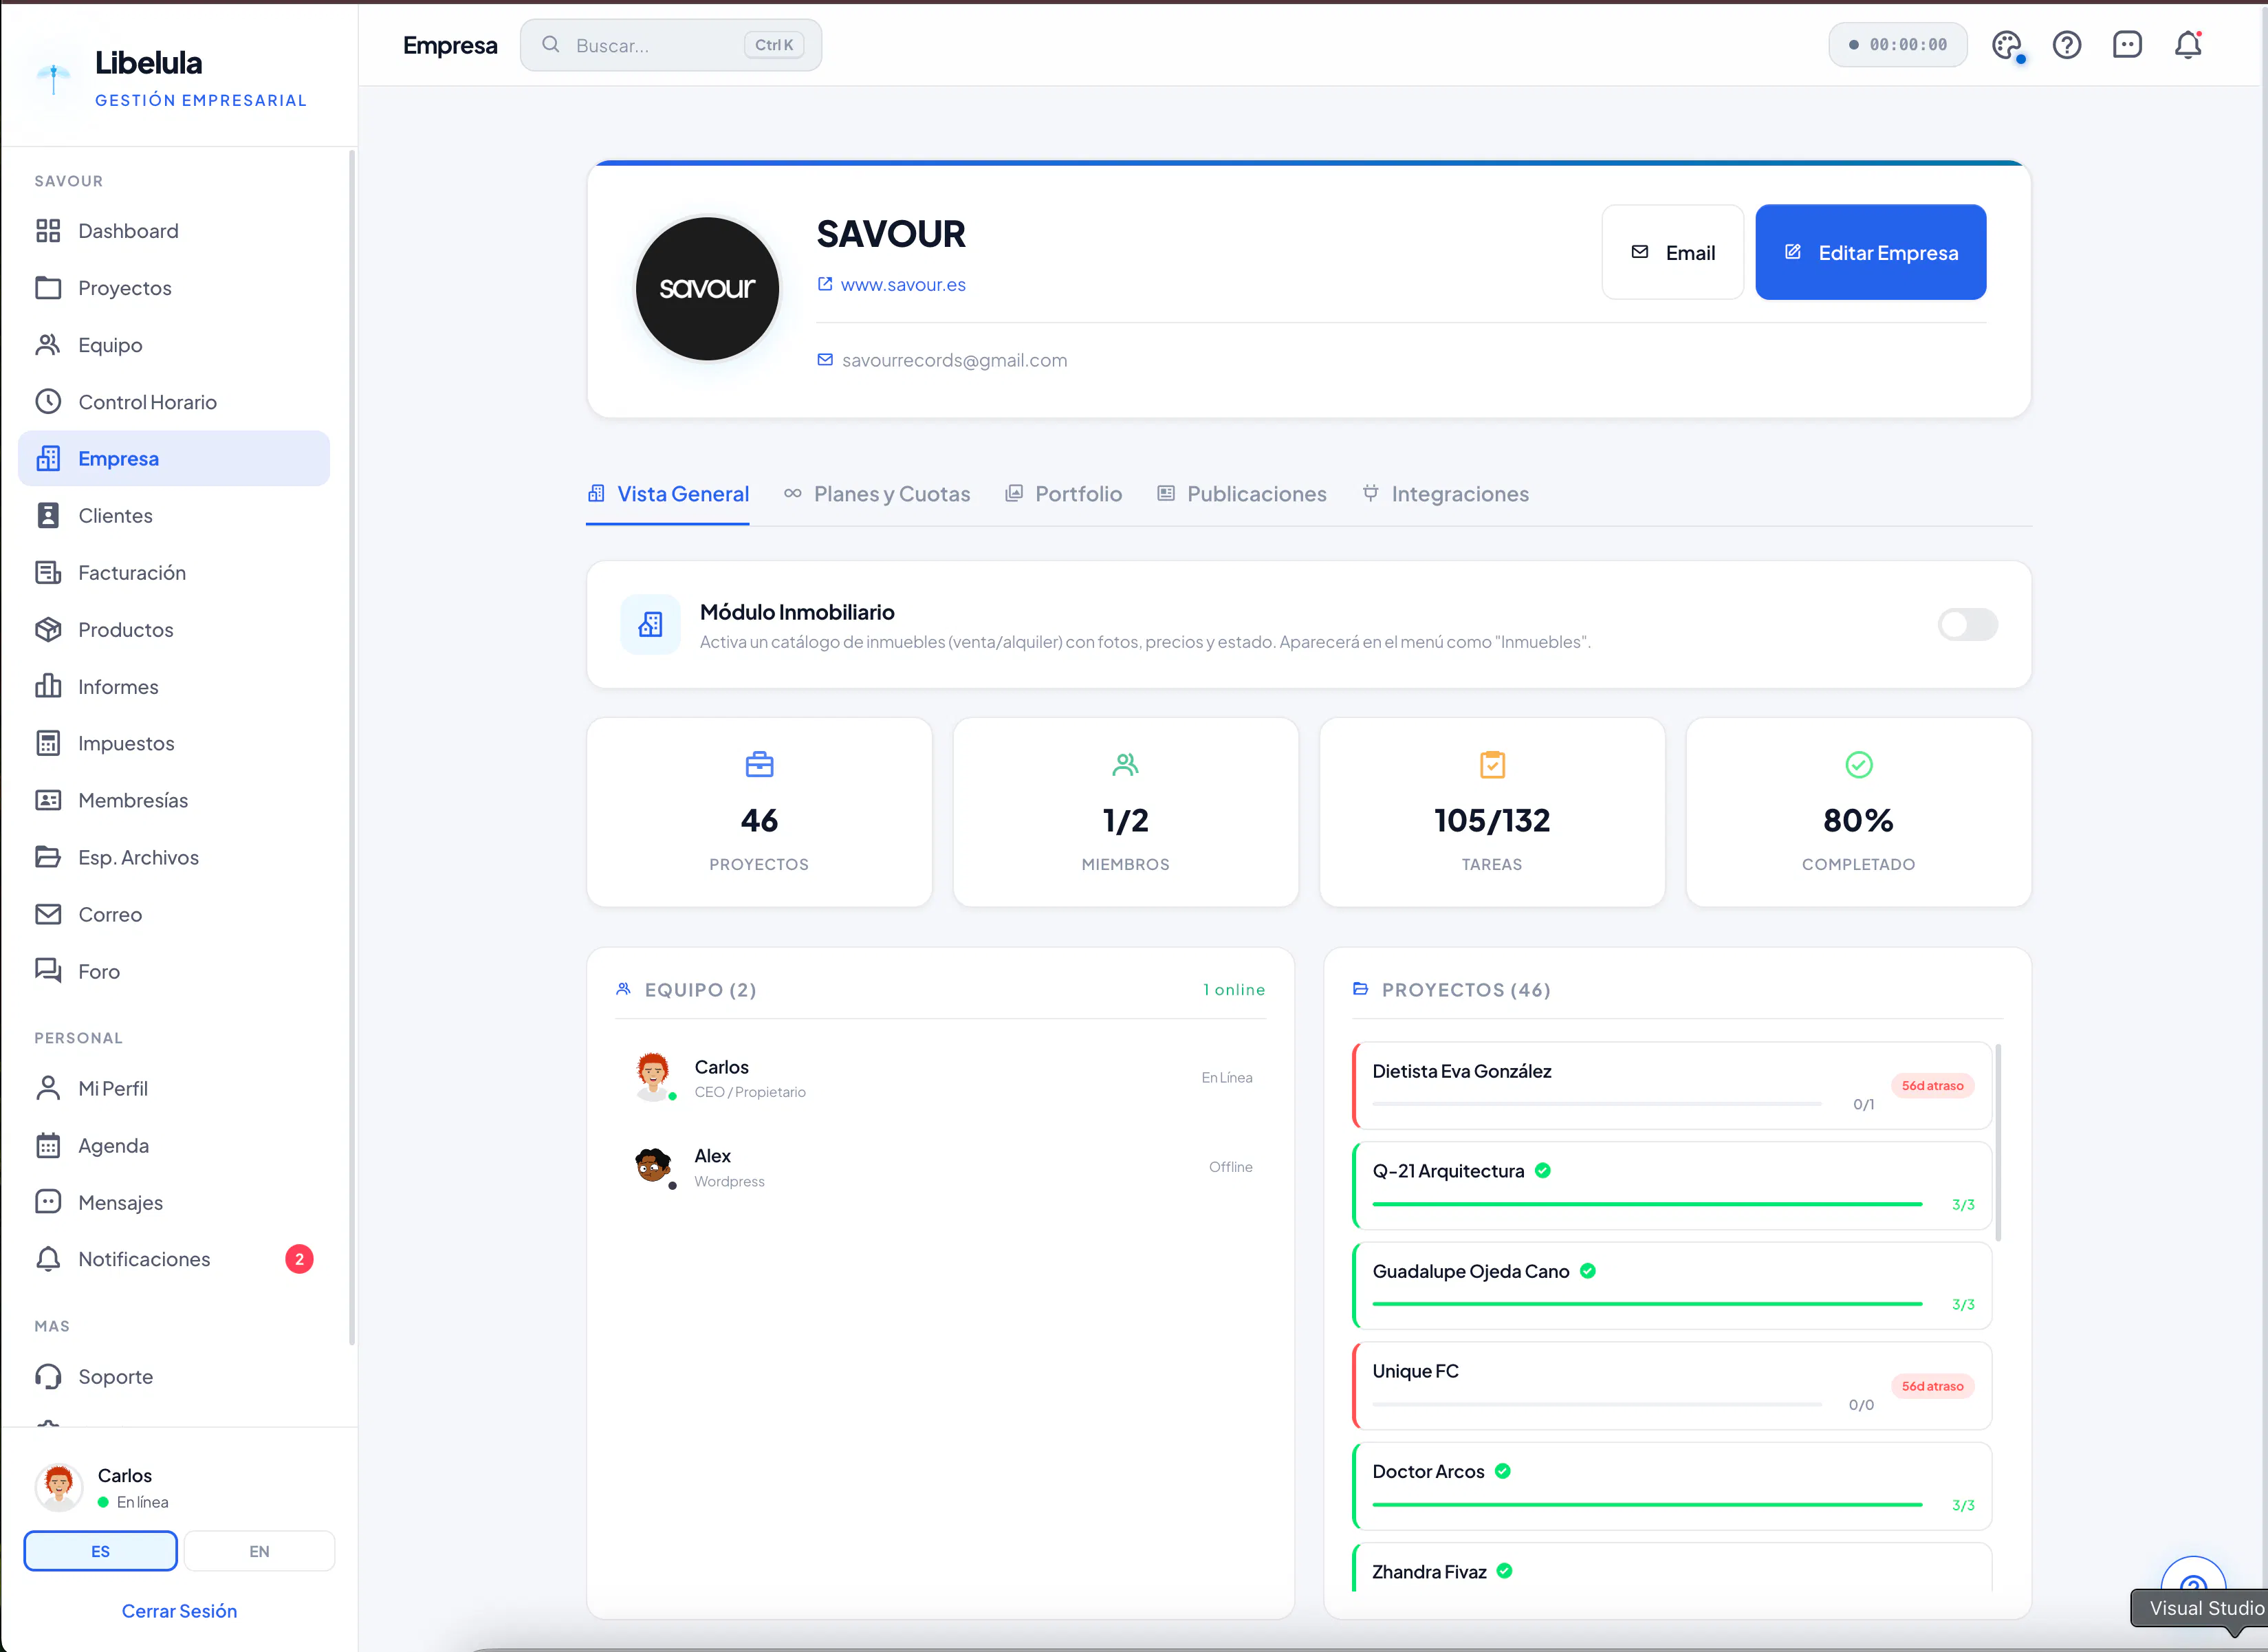
Task: Click the Soporte headset icon
Action: click(48, 1377)
